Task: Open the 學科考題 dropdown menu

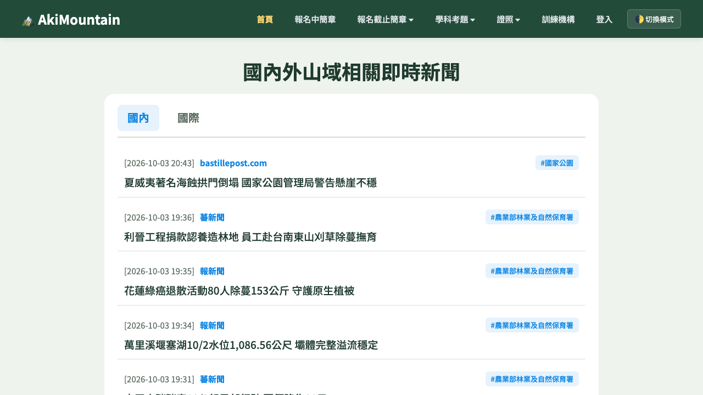Action: click(x=455, y=19)
